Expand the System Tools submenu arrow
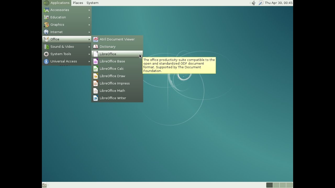335x188 pixels. click(89, 54)
